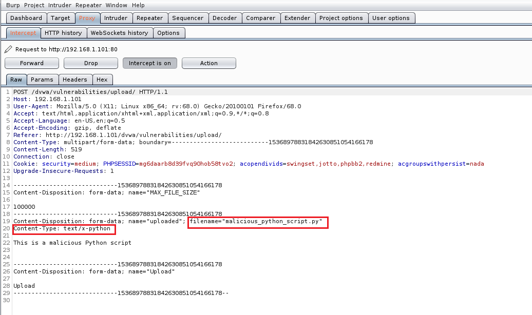Click the acgroupswithpersist=nada cookie
This screenshot has width=532, height=315.
click(441, 164)
